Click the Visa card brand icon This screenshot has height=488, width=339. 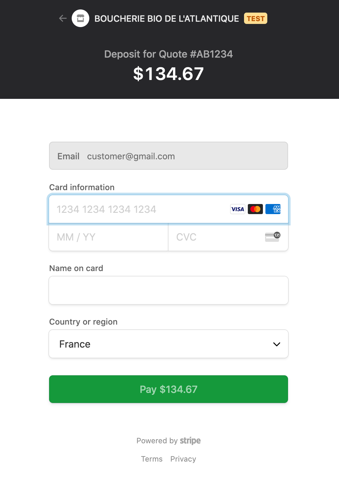pyautogui.click(x=238, y=209)
